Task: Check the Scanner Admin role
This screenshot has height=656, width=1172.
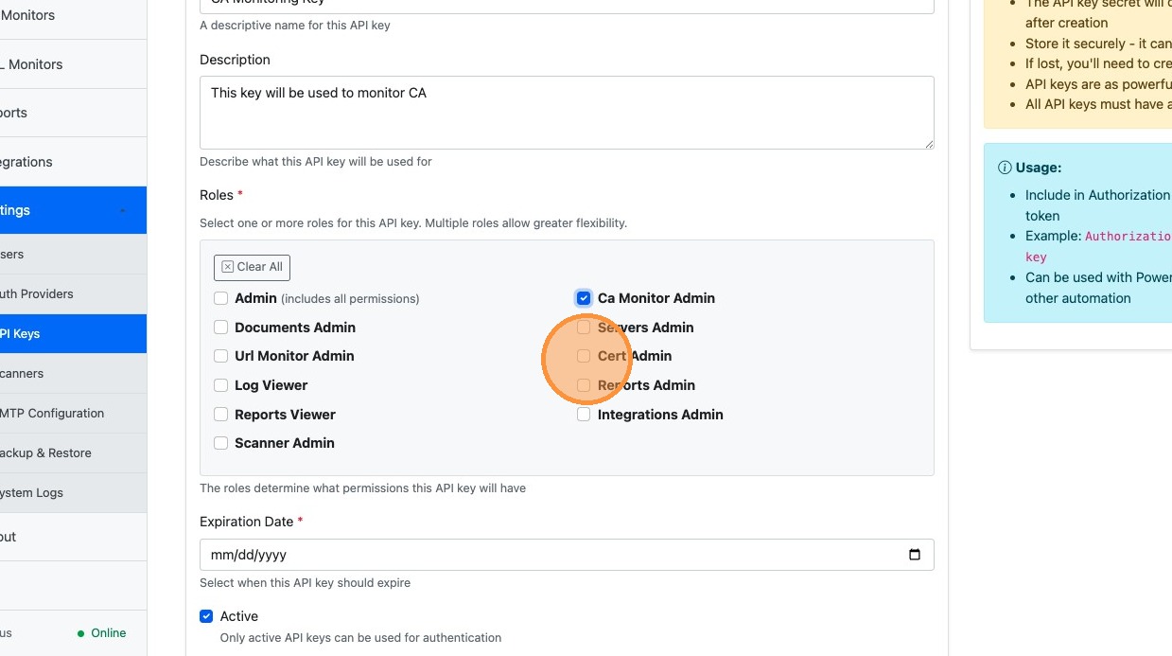Action: (x=220, y=443)
